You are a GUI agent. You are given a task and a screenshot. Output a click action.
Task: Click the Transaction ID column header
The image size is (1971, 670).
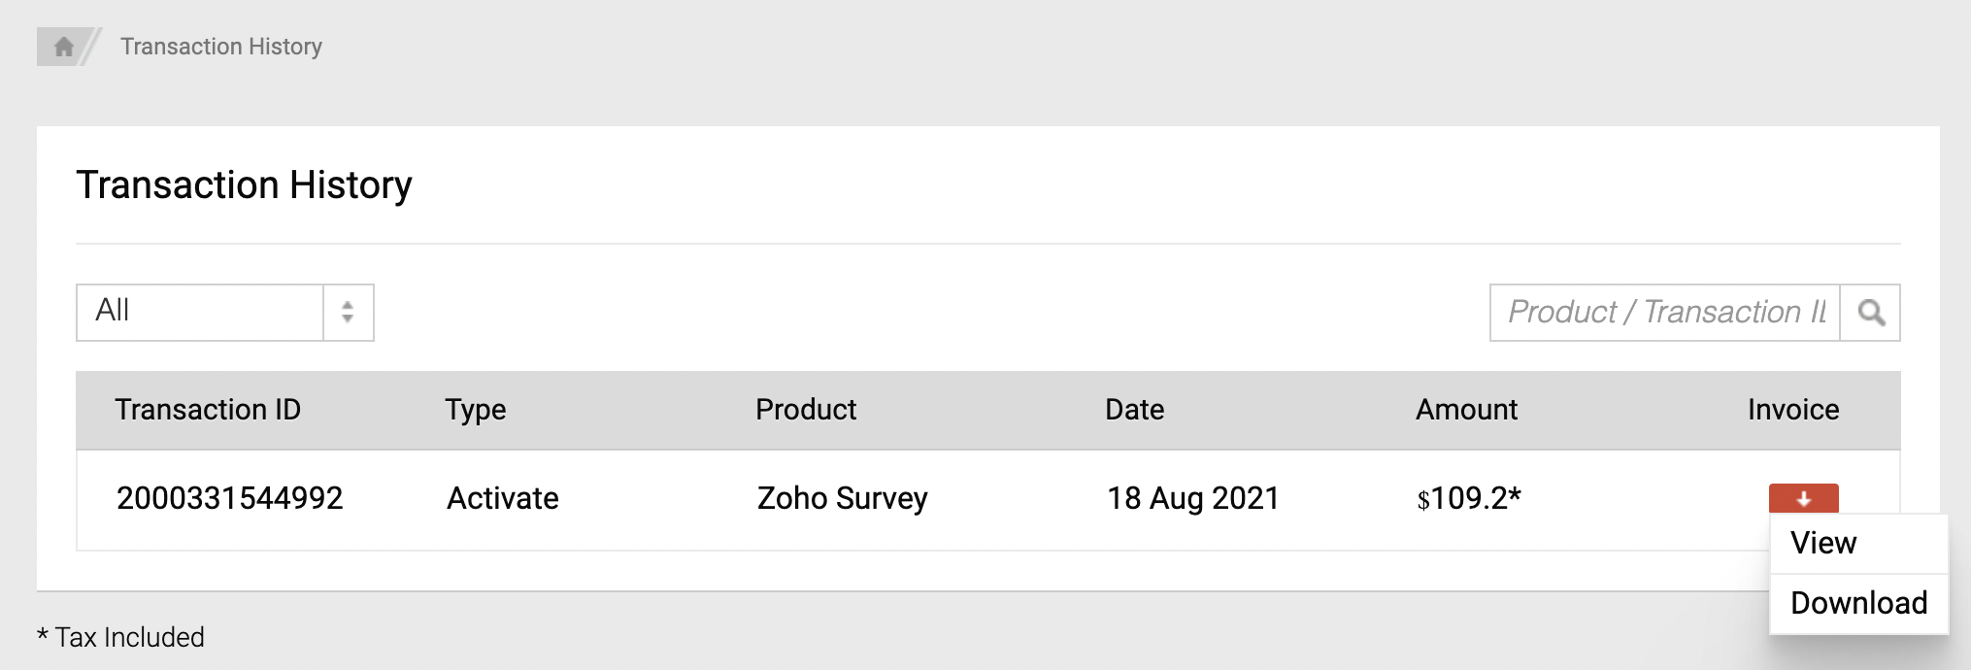point(208,410)
